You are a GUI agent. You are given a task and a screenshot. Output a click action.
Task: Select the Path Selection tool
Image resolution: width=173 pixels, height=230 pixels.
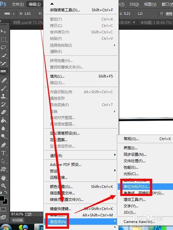coord(3,161)
